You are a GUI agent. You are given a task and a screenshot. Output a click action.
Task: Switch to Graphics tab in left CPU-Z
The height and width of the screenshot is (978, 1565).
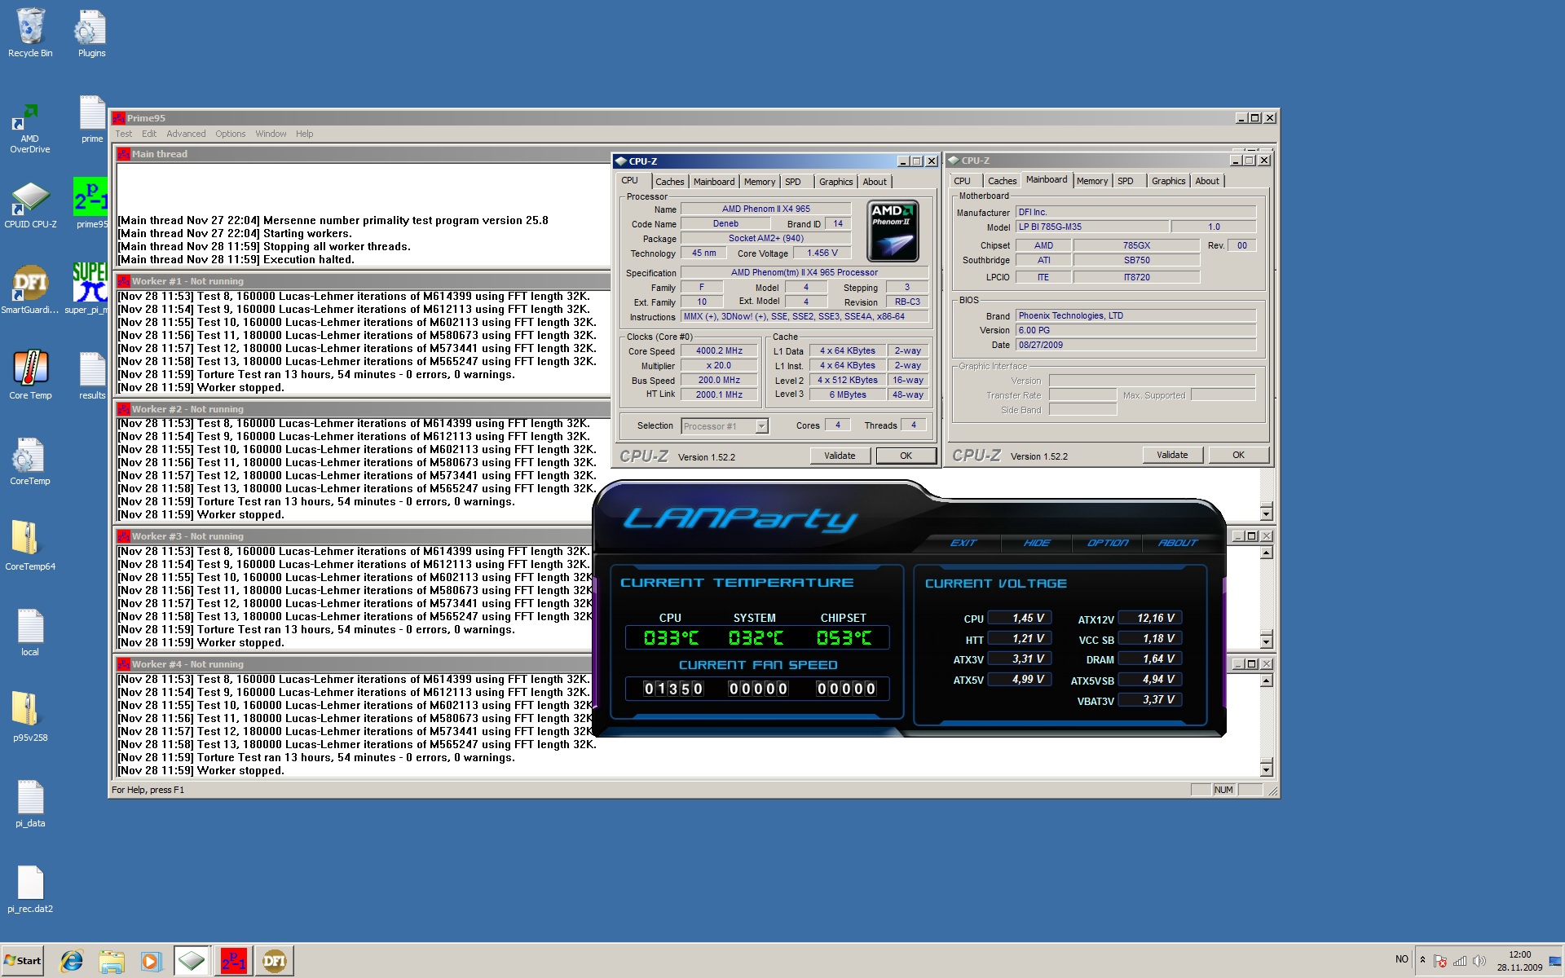tap(835, 182)
